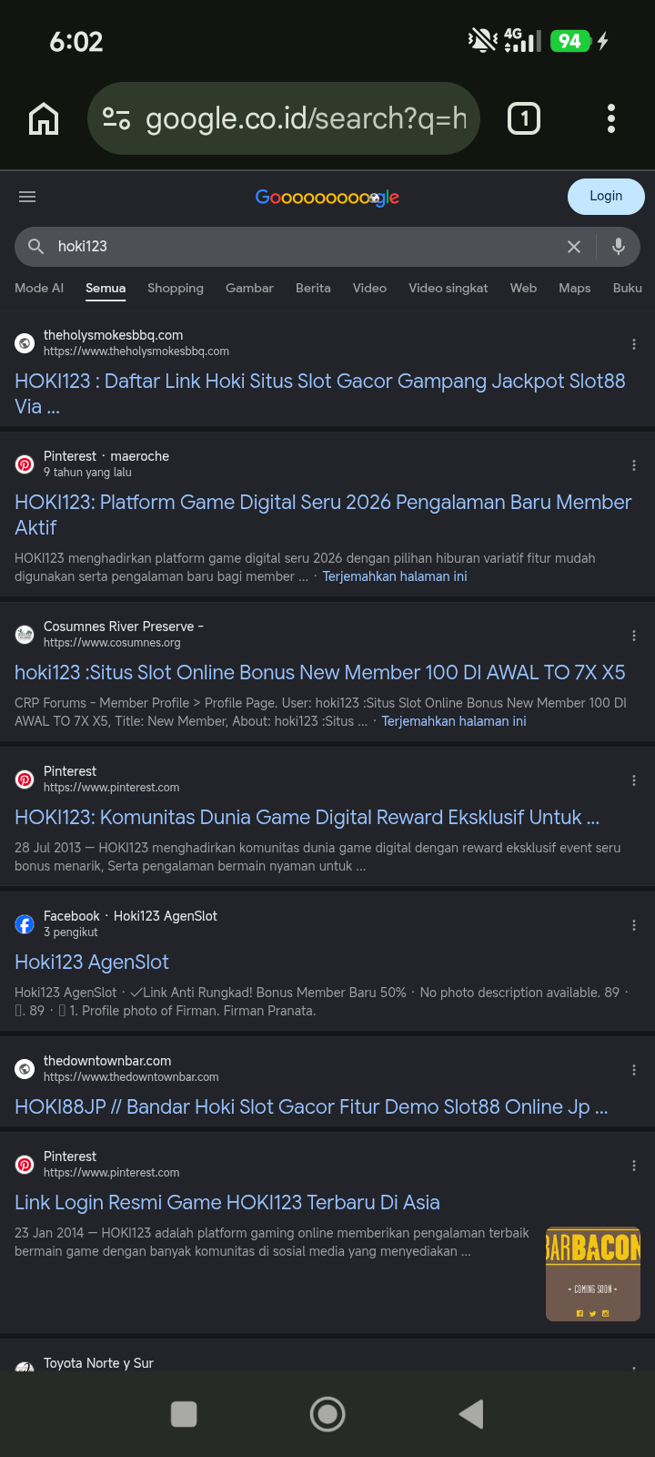Image resolution: width=655 pixels, height=1457 pixels.
Task: Tap the Google doodle logo
Action: [327, 197]
